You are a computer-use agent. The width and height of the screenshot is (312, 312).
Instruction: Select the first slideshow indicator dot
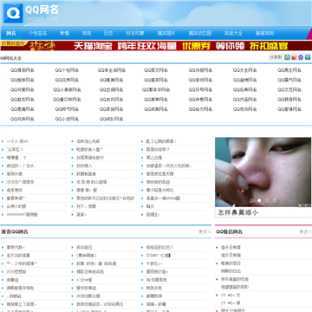[251, 200]
